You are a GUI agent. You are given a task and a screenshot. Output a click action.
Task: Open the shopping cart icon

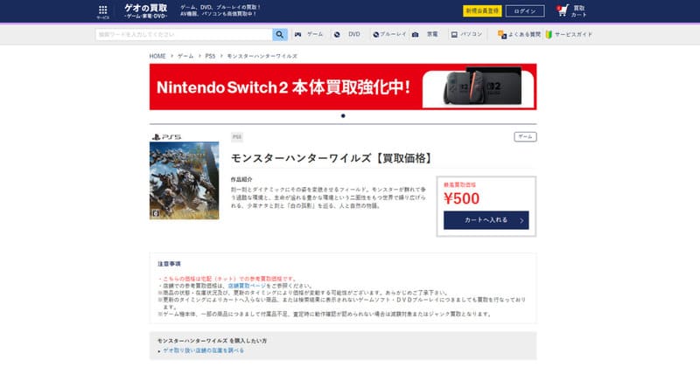coord(563,10)
